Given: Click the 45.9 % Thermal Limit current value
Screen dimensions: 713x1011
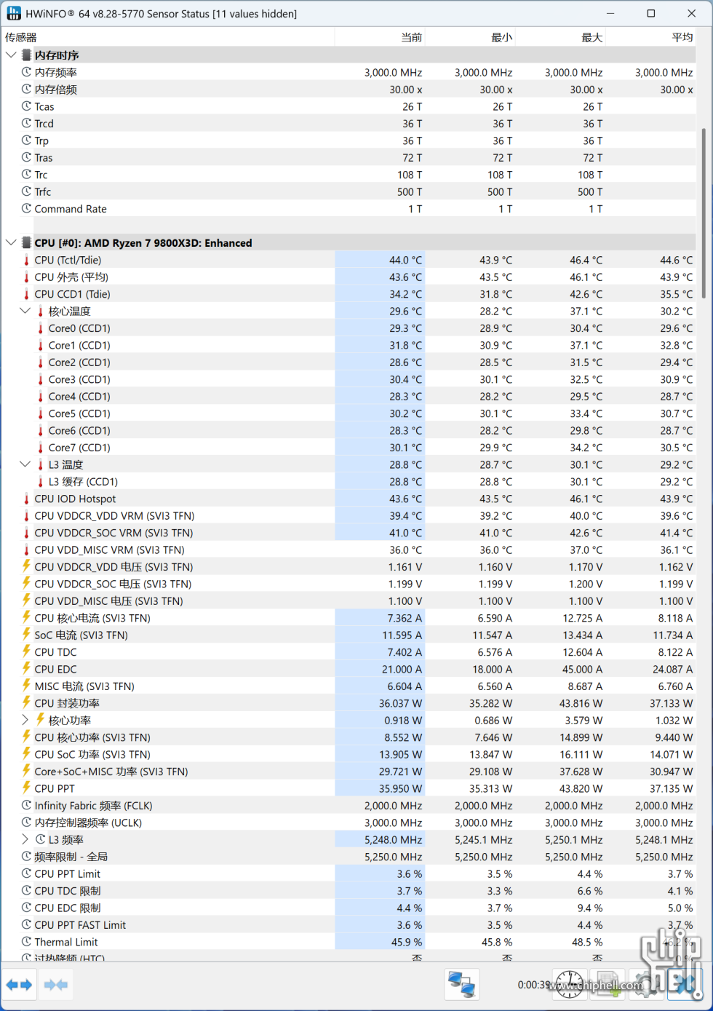Looking at the screenshot, I should [x=407, y=942].
